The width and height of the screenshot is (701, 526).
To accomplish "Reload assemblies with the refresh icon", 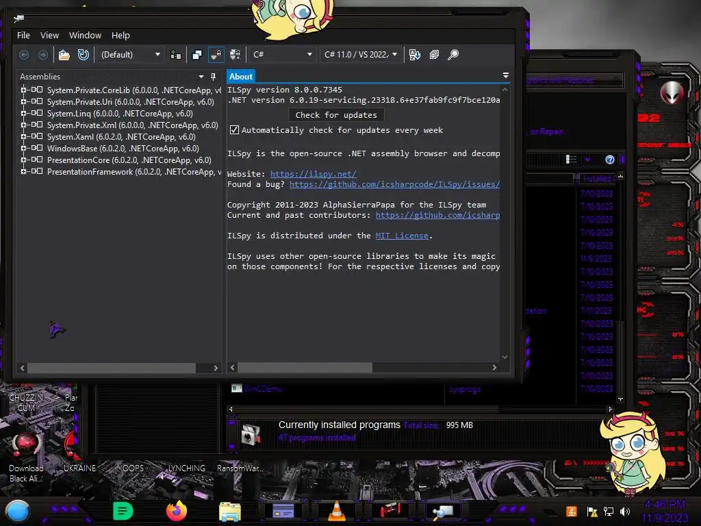I will (x=83, y=55).
